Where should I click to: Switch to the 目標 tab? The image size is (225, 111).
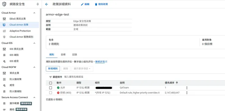63,54
